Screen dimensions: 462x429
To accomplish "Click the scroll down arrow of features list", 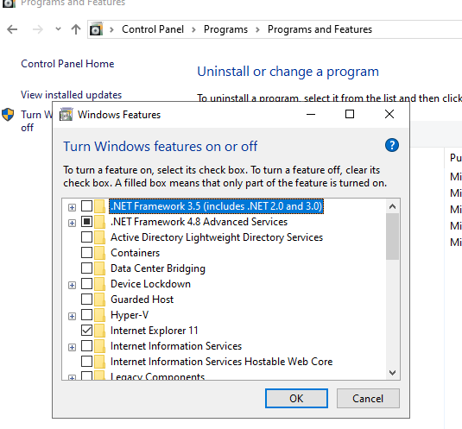I will tap(392, 373).
